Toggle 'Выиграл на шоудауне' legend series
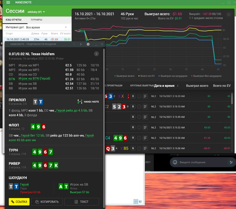The image size is (236, 209). pyautogui.click(x=173, y=76)
